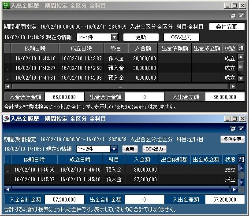Click CSV出力 button in bottom window
This screenshot has width=249, height=216.
154,149
